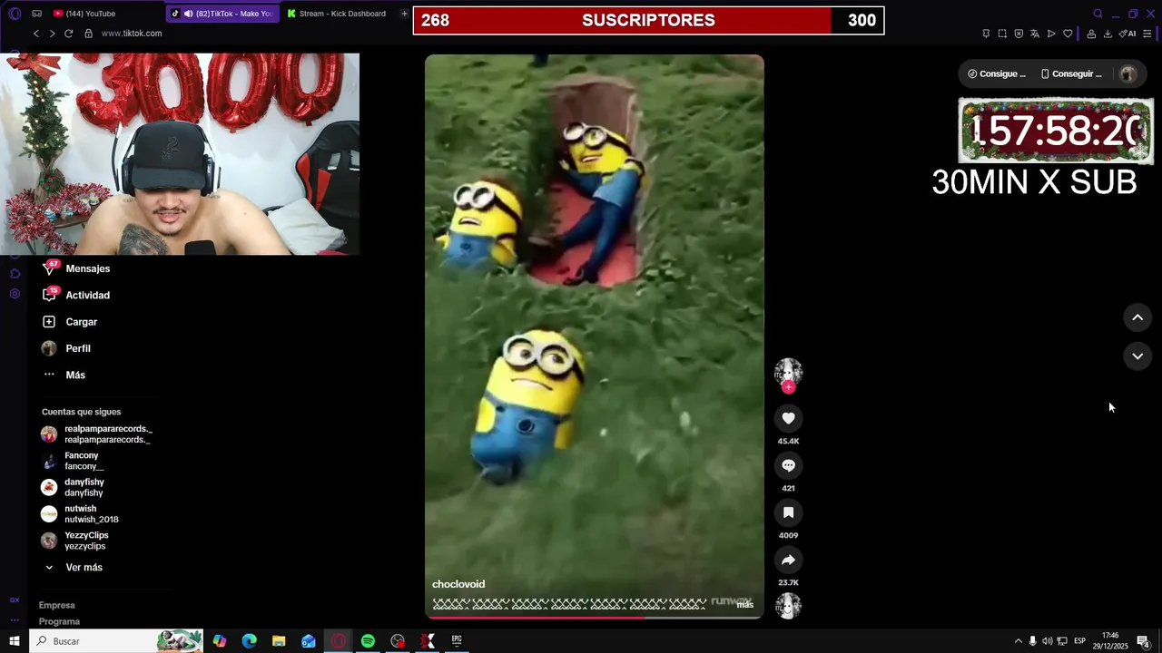Open the volume control in the system tray
The width and height of the screenshot is (1162, 653).
click(1047, 641)
